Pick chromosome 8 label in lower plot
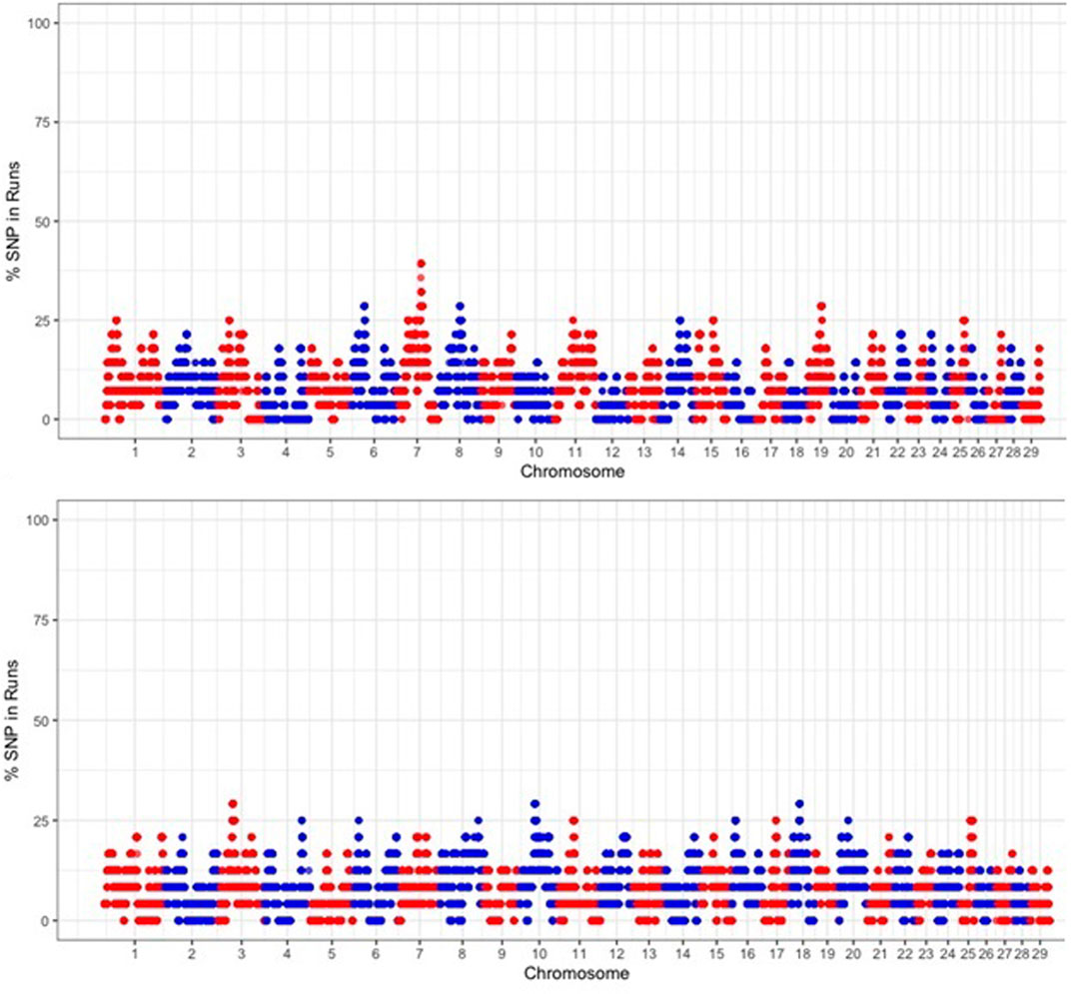Image resolution: width=1071 pixels, height=994 pixels. point(463,952)
